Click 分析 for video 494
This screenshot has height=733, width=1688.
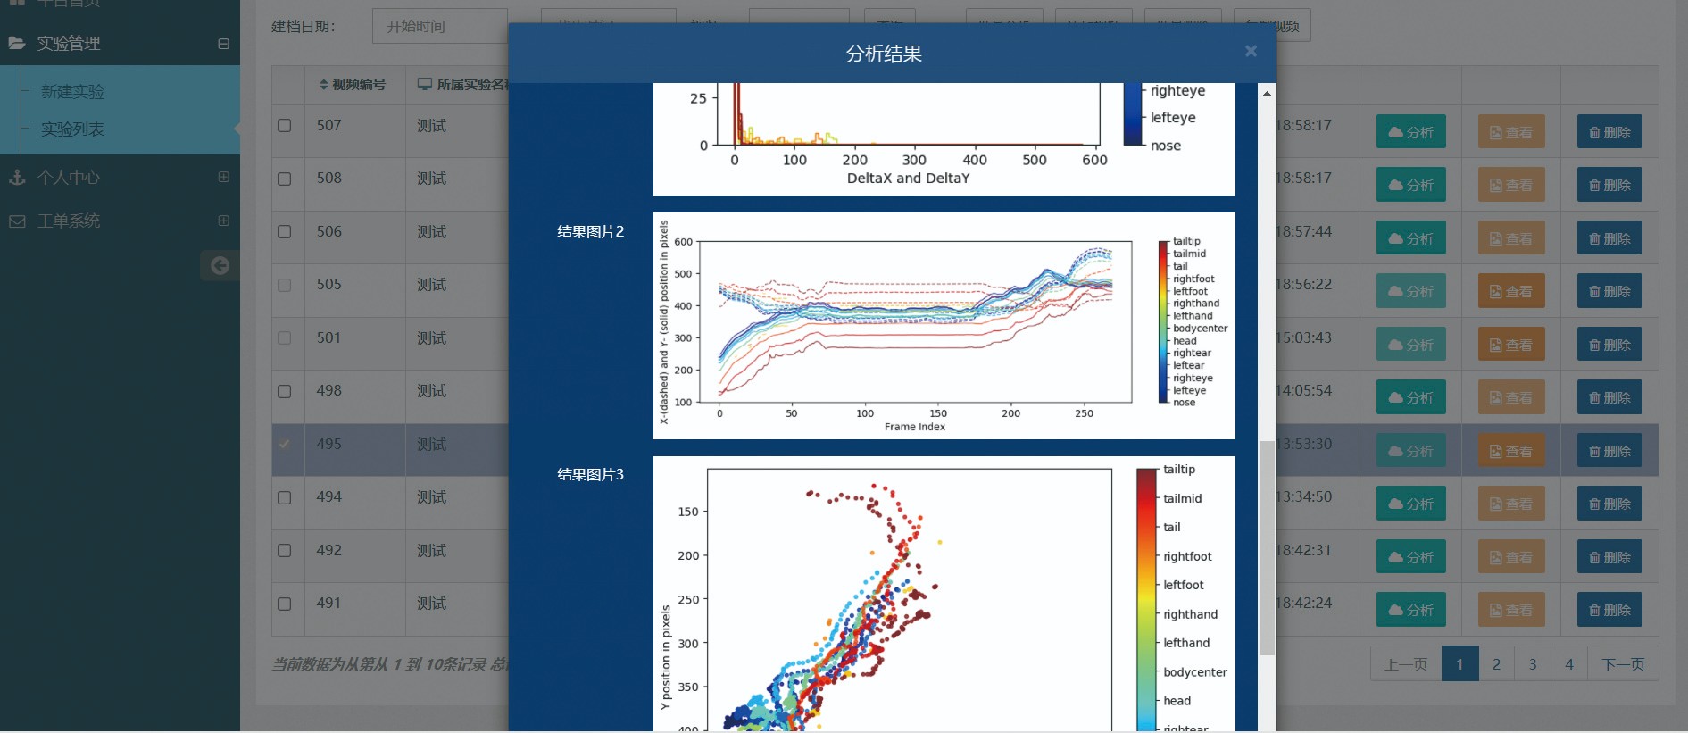click(1410, 504)
